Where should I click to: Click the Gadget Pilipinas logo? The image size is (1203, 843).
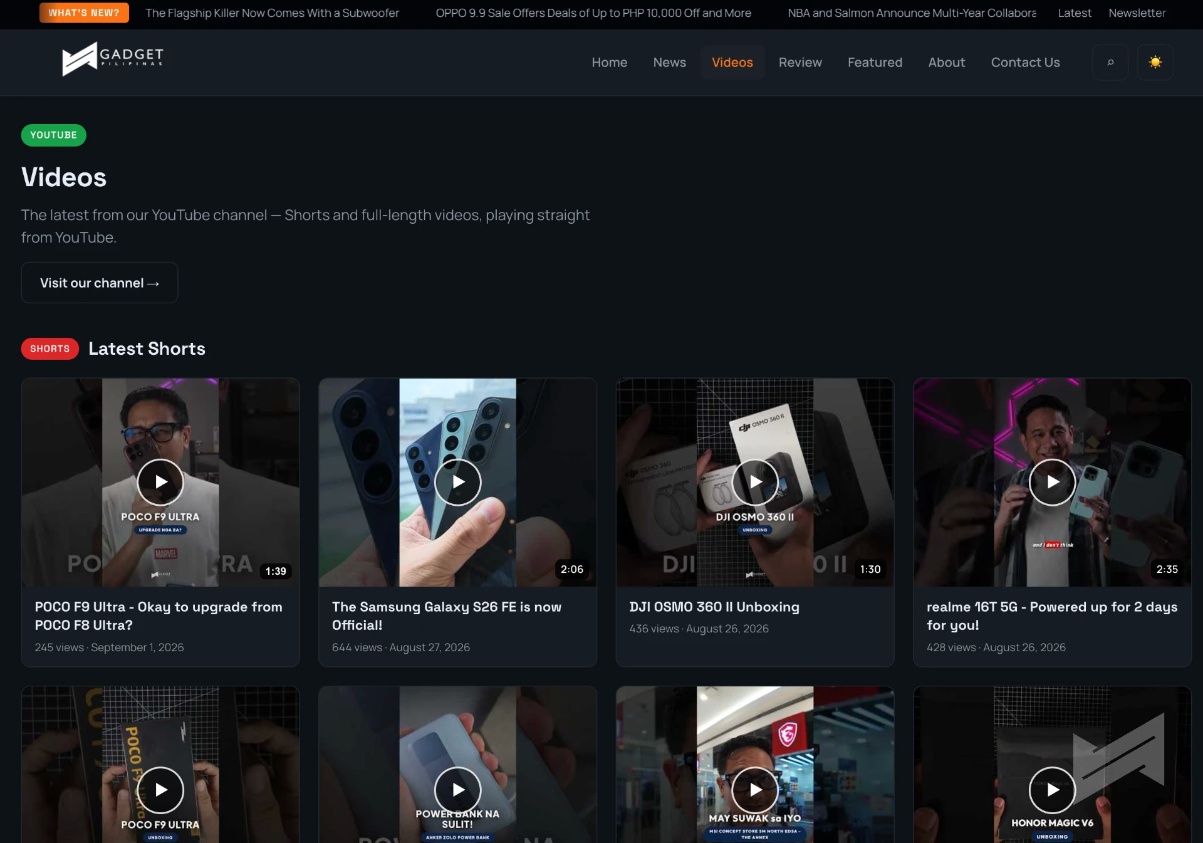[113, 59]
